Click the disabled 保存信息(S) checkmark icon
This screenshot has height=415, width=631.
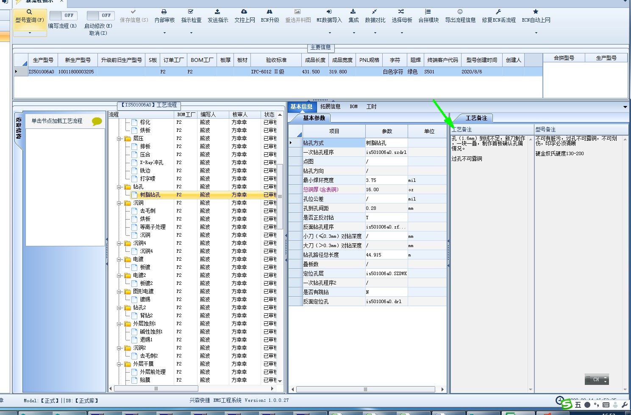pos(133,12)
